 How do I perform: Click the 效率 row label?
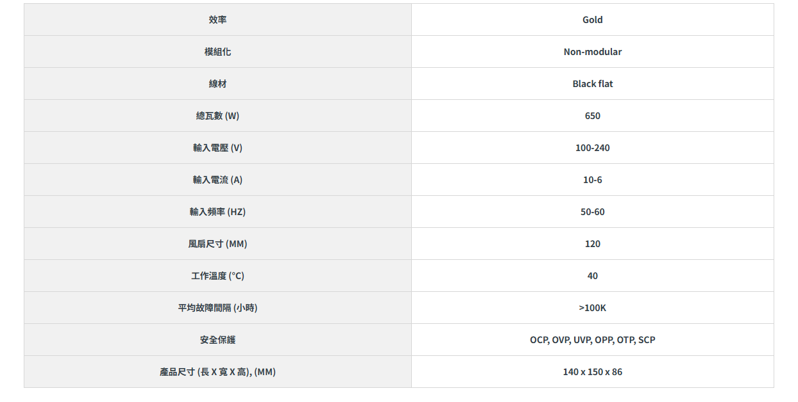point(217,20)
